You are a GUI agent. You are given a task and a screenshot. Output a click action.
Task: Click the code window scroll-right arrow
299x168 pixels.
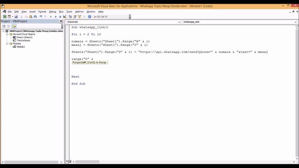294,162
